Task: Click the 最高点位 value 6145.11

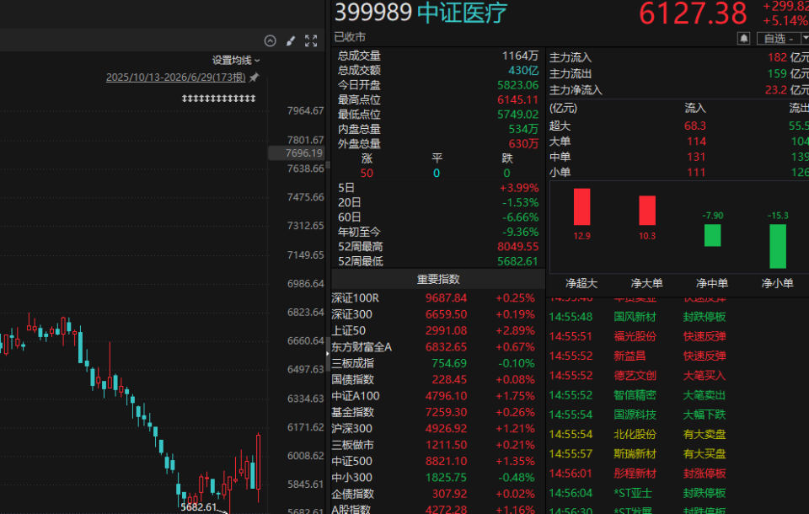Action: pyautogui.click(x=518, y=99)
